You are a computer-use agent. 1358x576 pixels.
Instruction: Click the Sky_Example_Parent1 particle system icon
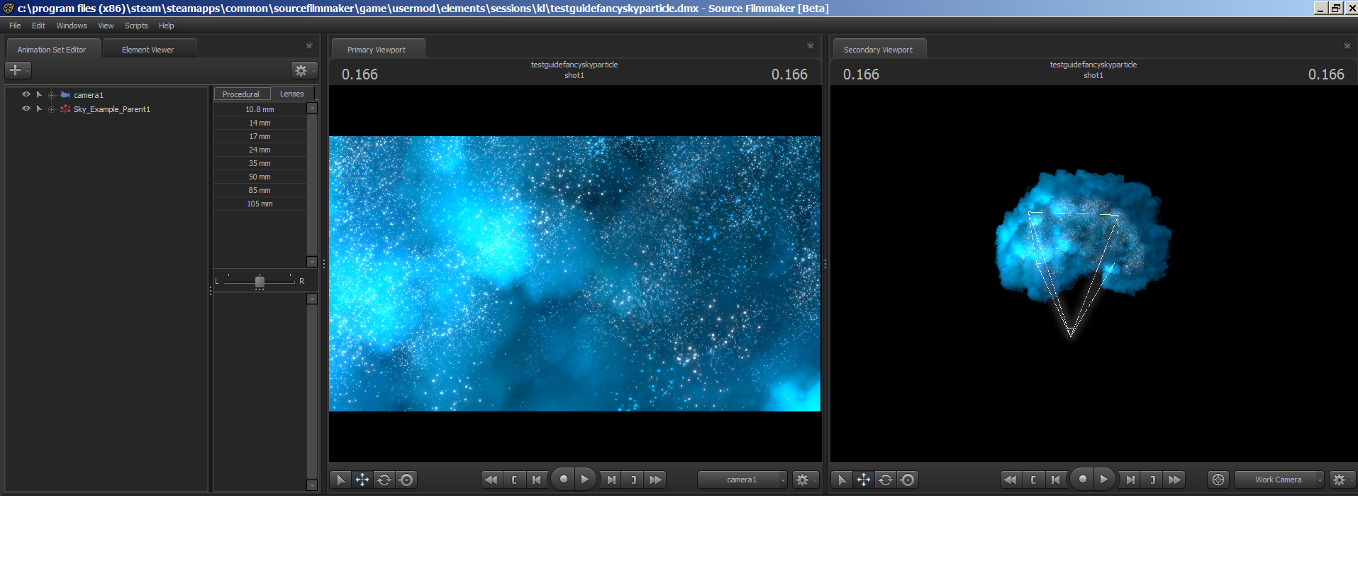click(x=65, y=109)
